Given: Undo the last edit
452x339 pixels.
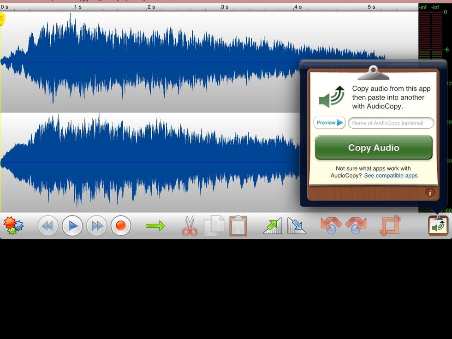Looking at the screenshot, I should (x=330, y=226).
